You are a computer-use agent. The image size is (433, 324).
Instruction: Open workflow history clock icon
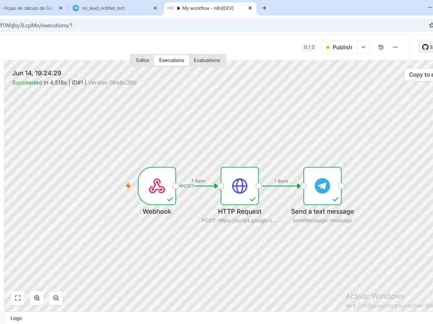pos(381,47)
